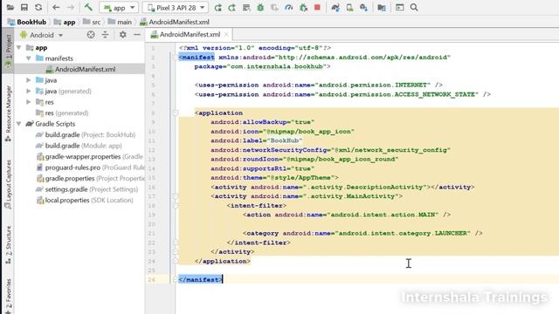Click Apply Changes and Restart Activity icon
This screenshot has width=559, height=314.
(x=232, y=8)
